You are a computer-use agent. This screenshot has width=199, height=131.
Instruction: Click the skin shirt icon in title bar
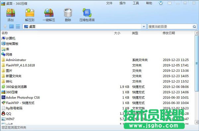(161, 3)
